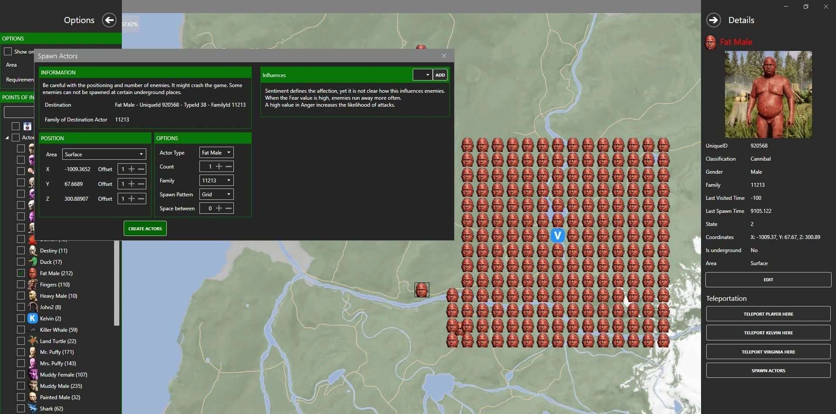Check the Shark (62) checkbox
Viewport: 836px width, 414px height.
(21, 408)
